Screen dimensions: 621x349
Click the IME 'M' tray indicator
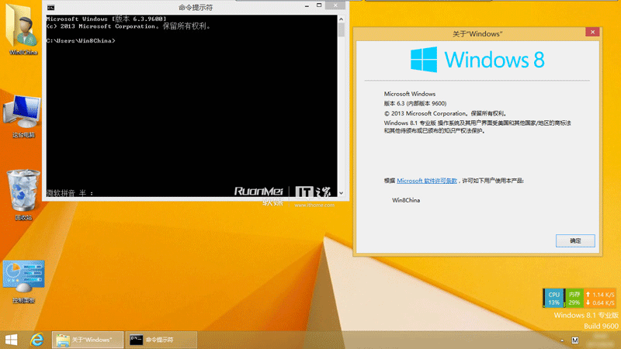click(574, 340)
